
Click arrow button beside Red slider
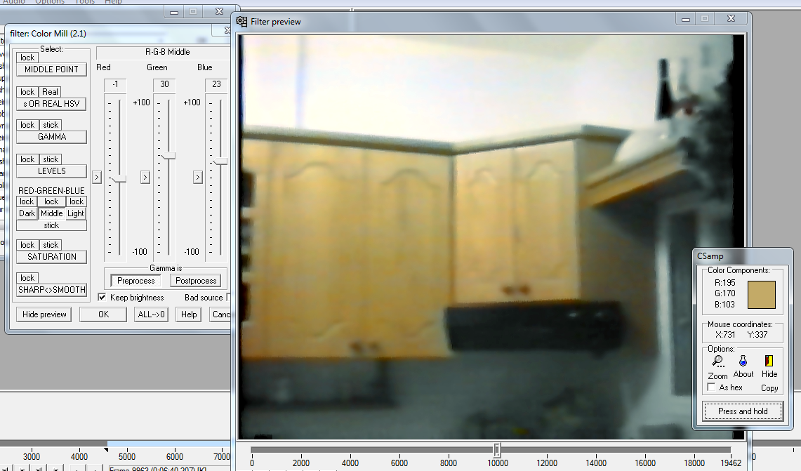pyautogui.click(x=97, y=178)
